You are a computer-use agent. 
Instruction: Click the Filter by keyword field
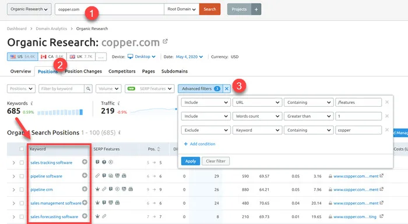tap(61, 89)
